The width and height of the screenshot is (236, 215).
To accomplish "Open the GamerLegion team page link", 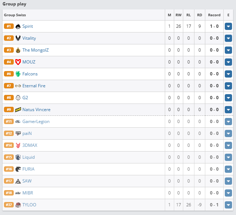I will (x=36, y=122).
